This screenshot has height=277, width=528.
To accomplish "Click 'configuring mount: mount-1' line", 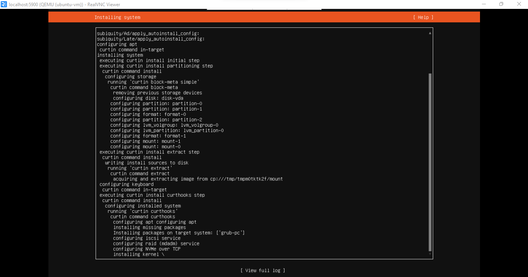I will [145, 142].
